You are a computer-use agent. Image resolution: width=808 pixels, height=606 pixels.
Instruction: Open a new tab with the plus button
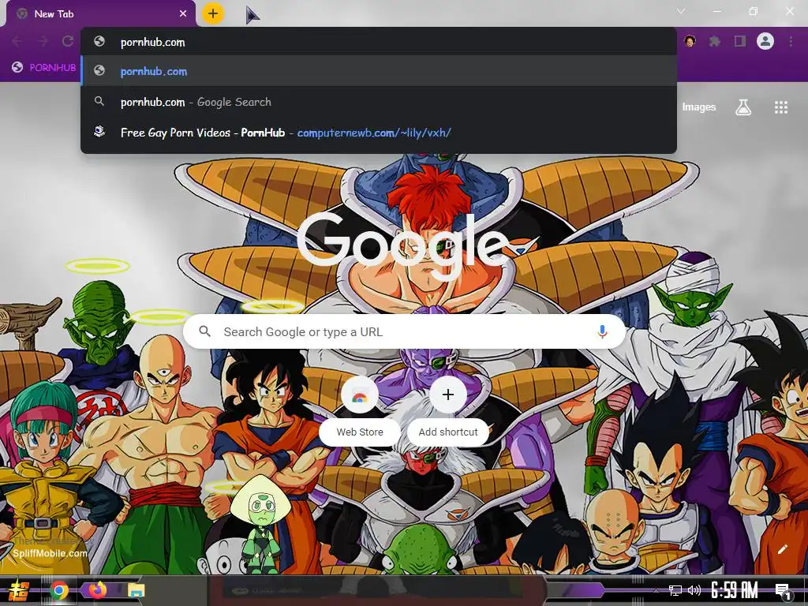click(213, 13)
